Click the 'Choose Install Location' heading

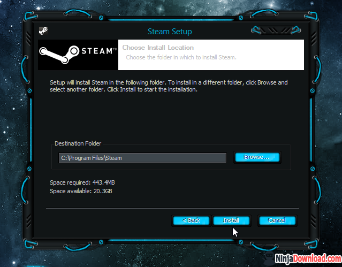158,48
